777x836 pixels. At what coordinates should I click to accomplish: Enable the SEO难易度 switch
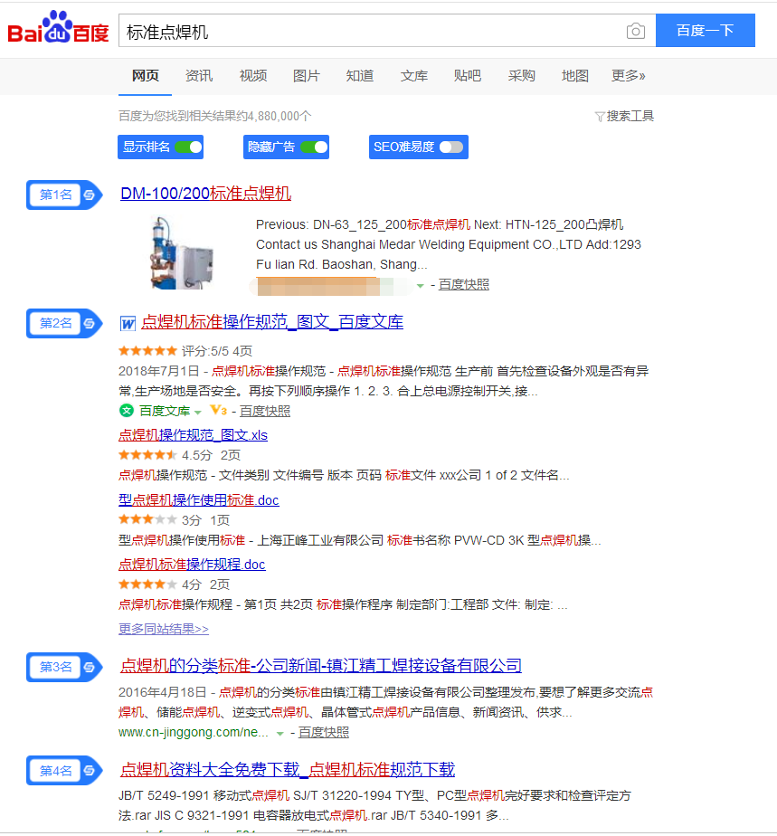[x=451, y=147]
